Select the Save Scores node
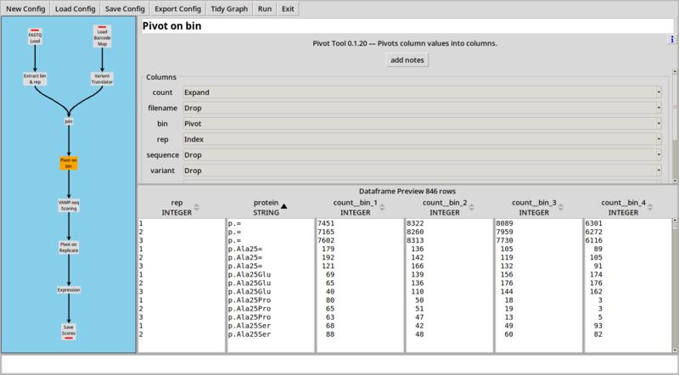The image size is (679, 375). click(x=69, y=331)
